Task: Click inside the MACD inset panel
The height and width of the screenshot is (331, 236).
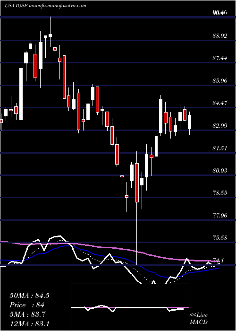Action: coord(130,307)
